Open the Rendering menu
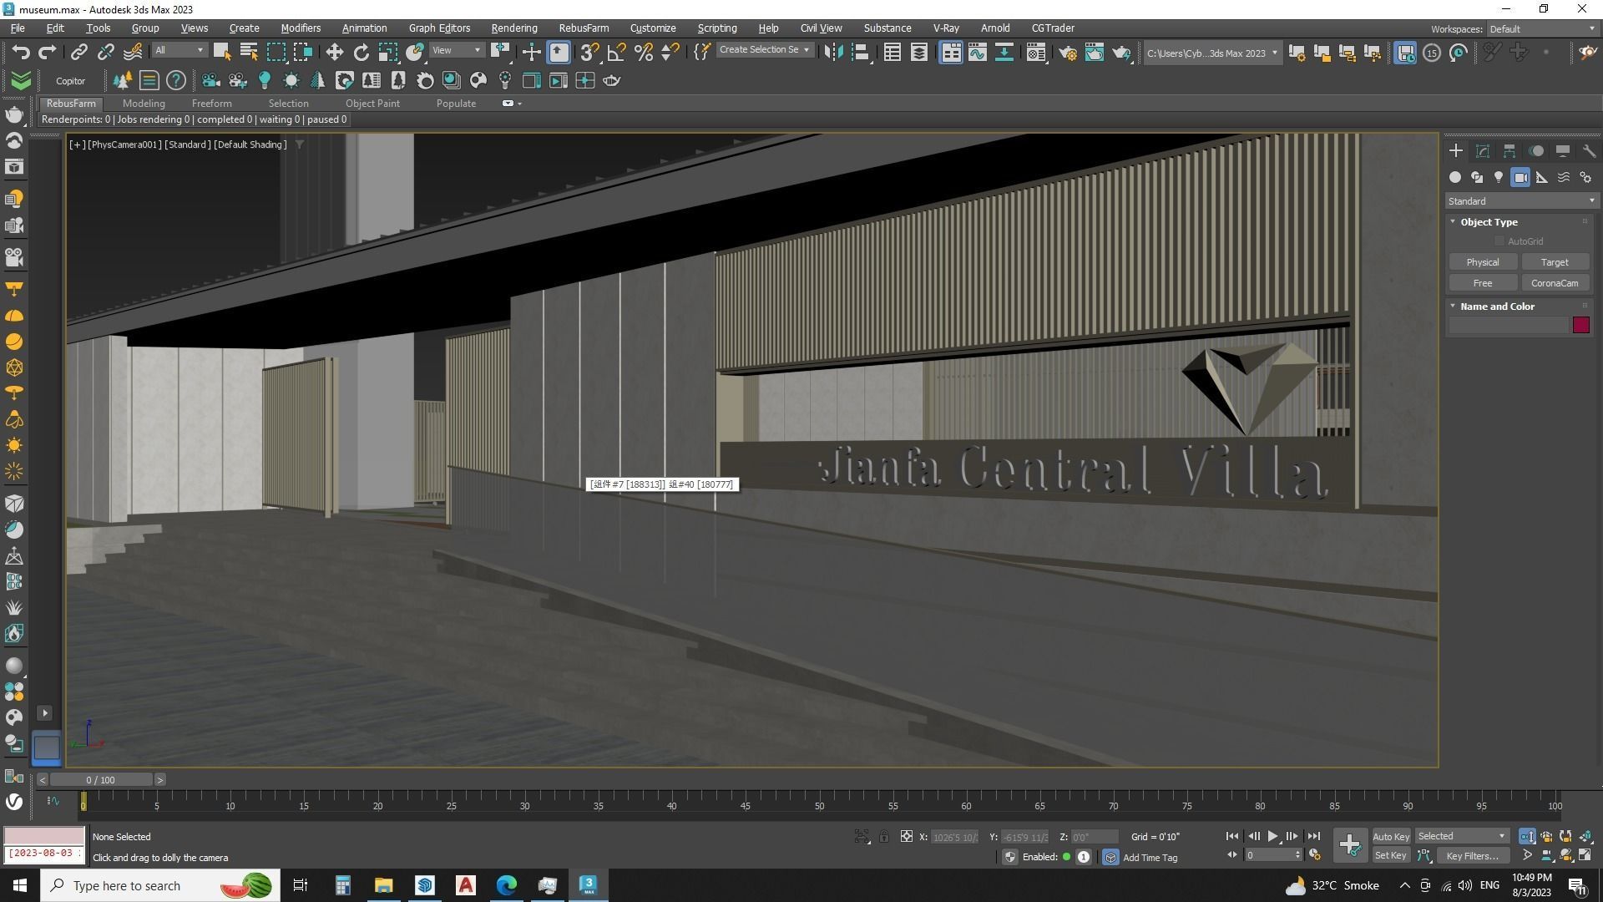 (x=513, y=28)
